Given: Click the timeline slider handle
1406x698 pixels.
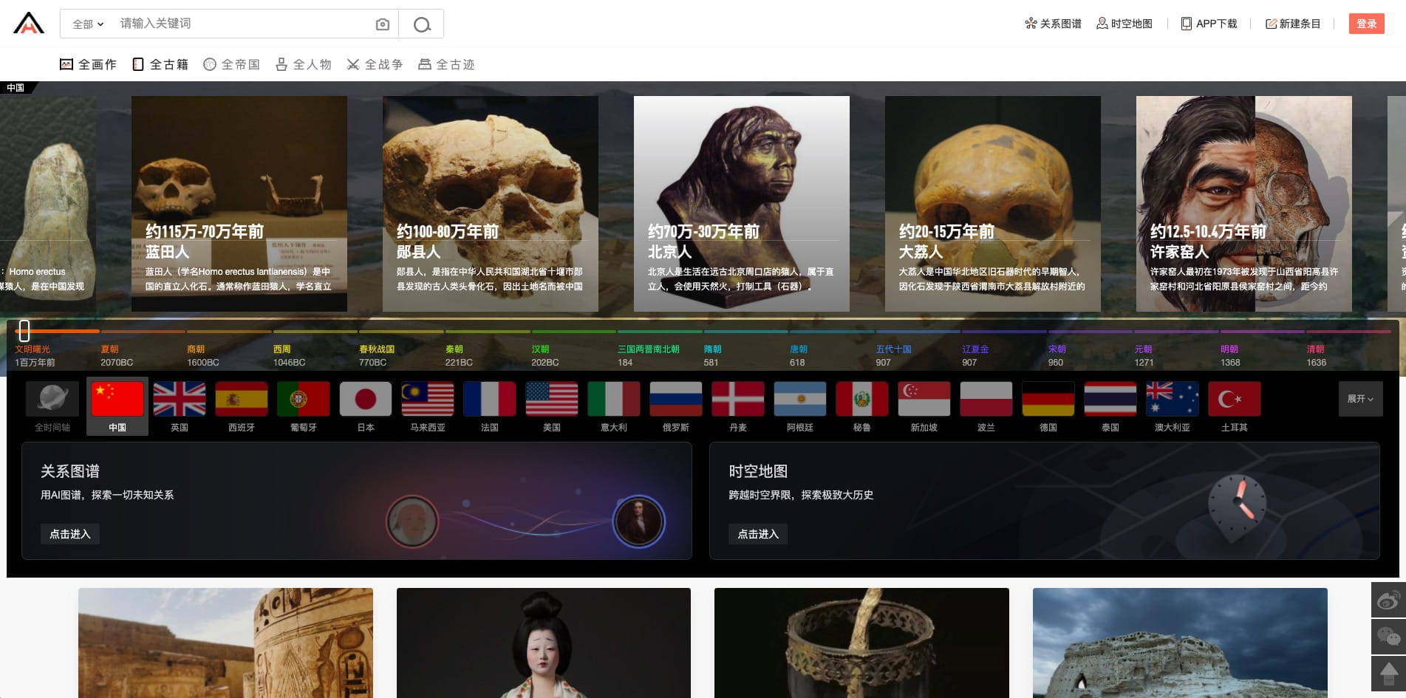Looking at the screenshot, I should coord(24,330).
